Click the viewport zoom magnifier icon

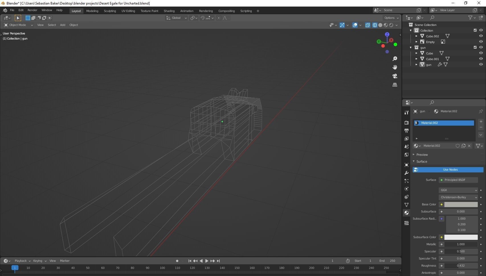coord(395,59)
